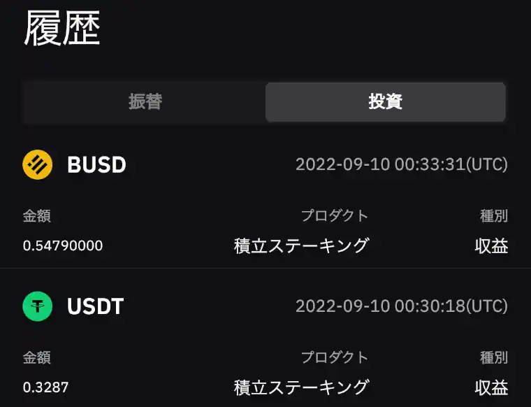This screenshot has height=407, width=531.
Task: Select the USDT amount 0.3287
Action: (46, 387)
